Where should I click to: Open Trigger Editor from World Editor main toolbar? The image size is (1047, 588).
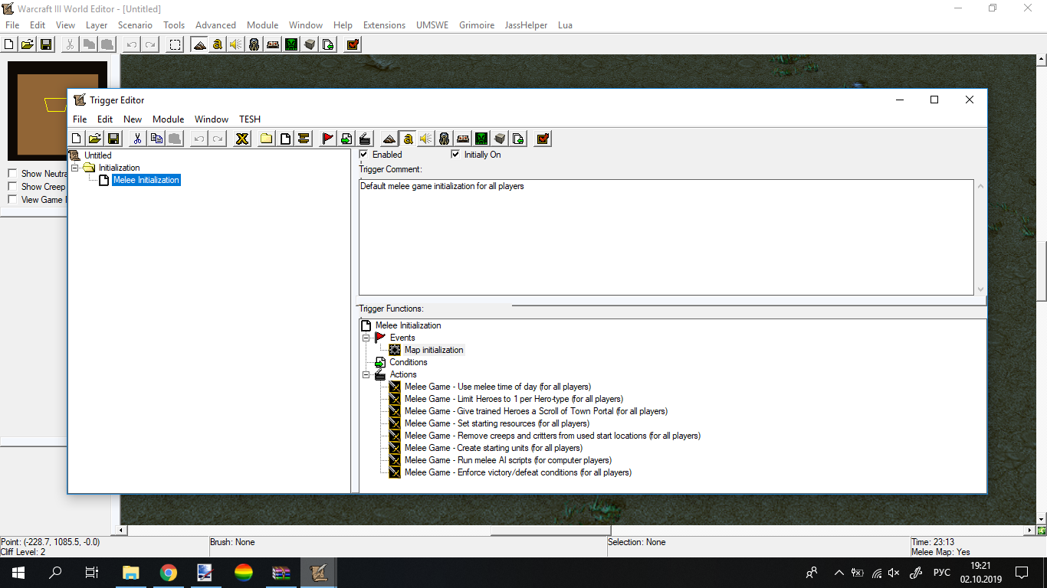[x=218, y=44]
